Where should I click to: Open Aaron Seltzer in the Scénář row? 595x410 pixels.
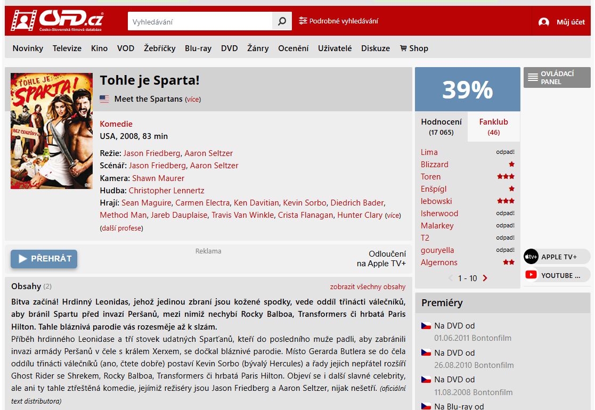point(214,166)
